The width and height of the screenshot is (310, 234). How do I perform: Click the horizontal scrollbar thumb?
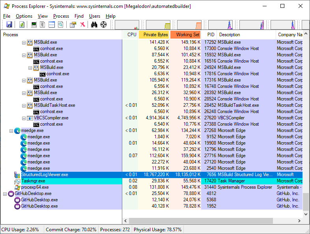[x=201, y=221]
